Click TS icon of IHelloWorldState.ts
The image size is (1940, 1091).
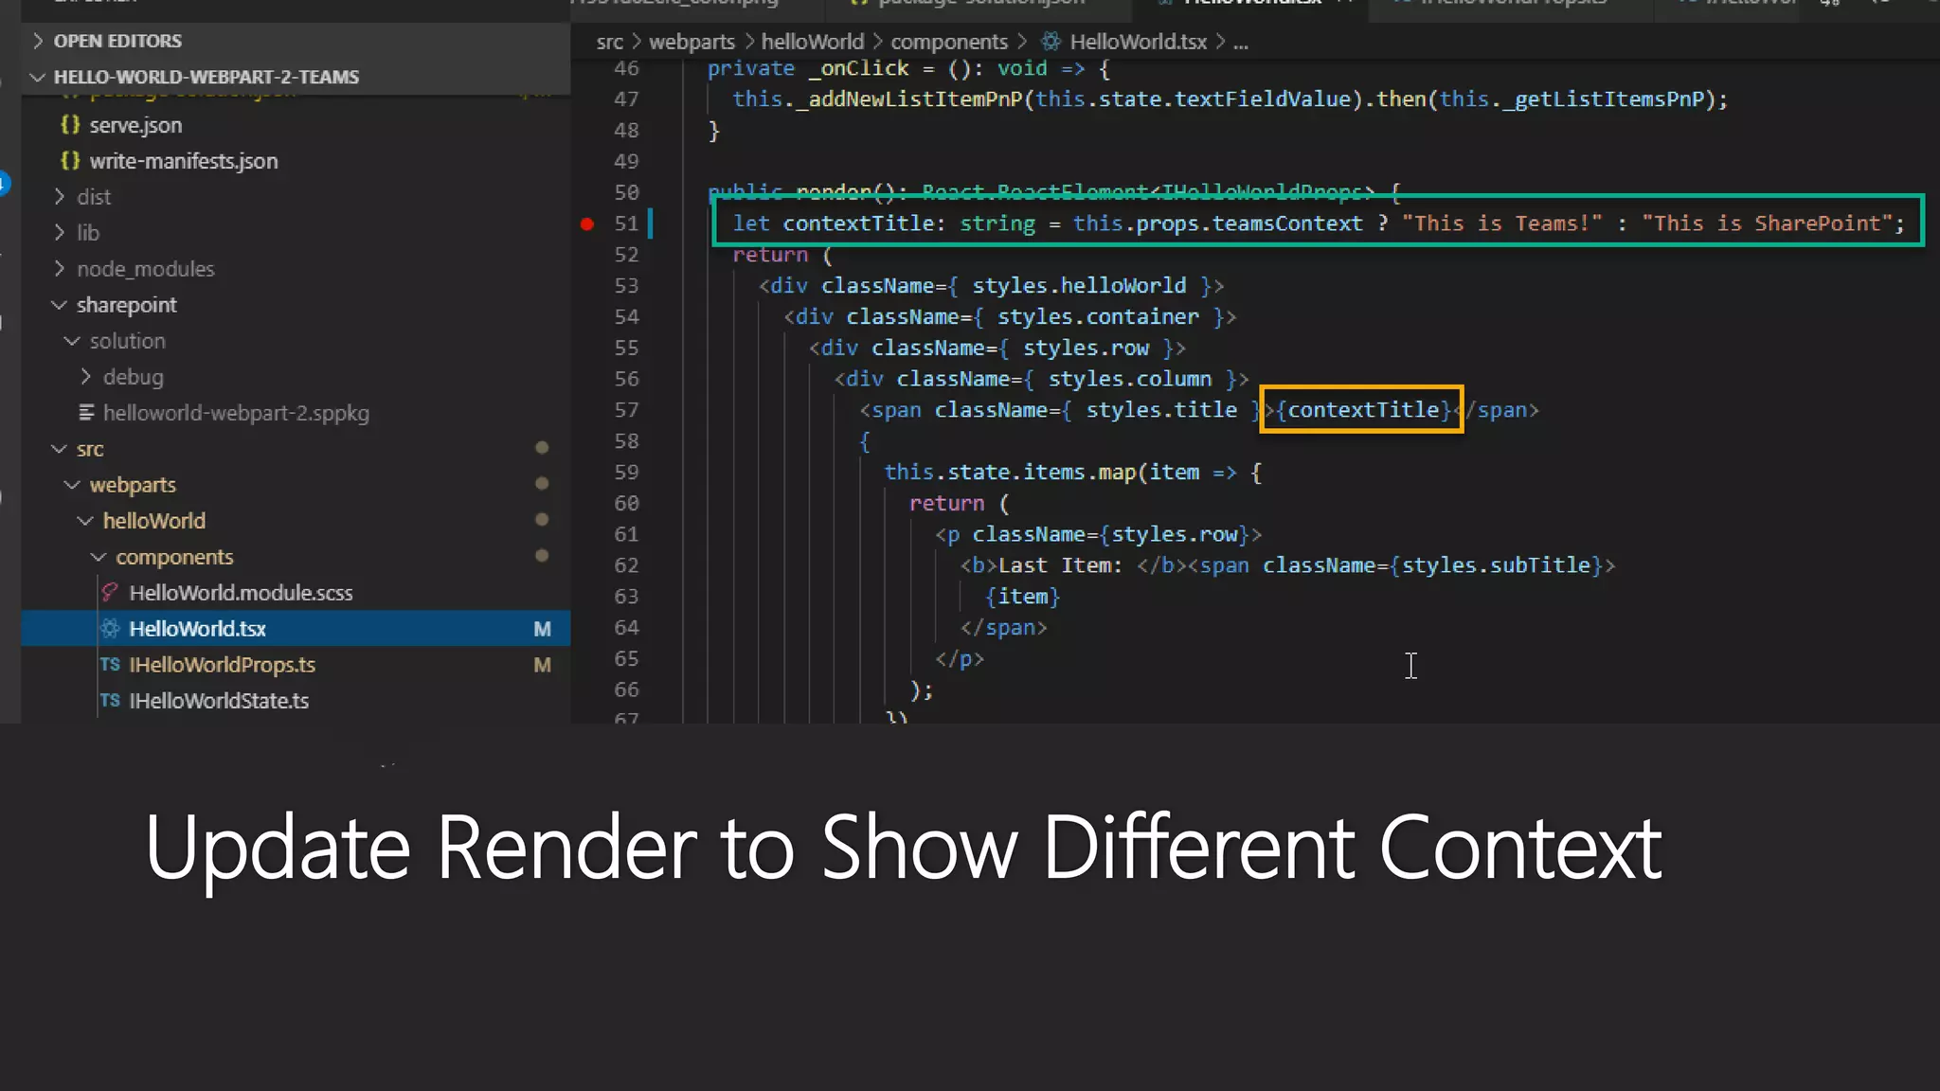coord(110,701)
